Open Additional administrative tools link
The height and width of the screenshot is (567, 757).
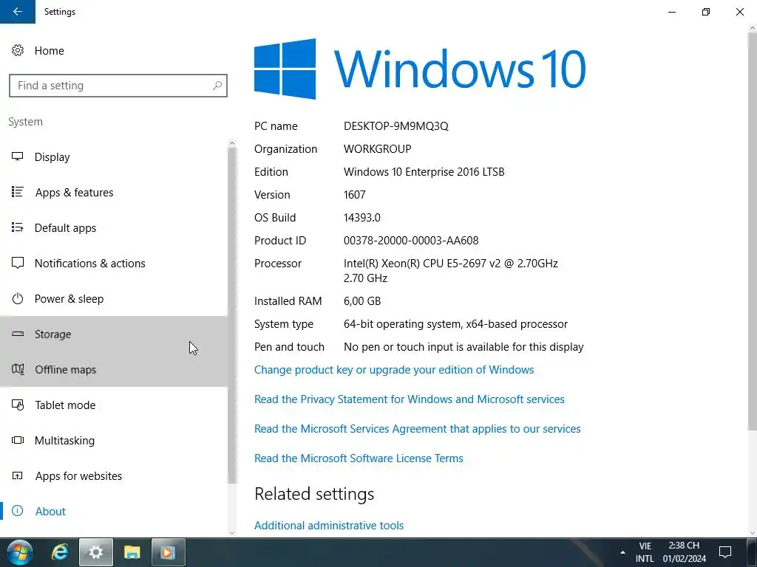(x=329, y=526)
